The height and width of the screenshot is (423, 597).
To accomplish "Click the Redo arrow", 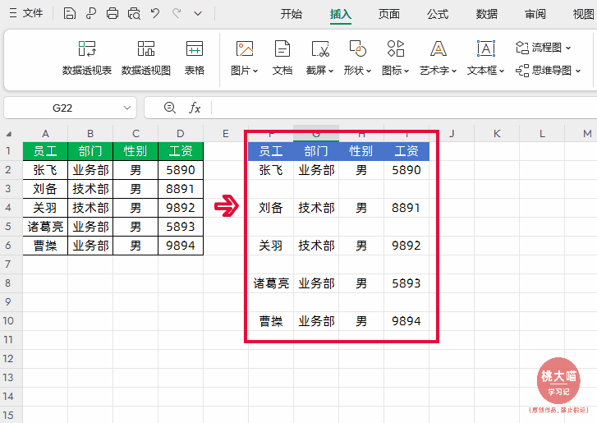I will [177, 14].
